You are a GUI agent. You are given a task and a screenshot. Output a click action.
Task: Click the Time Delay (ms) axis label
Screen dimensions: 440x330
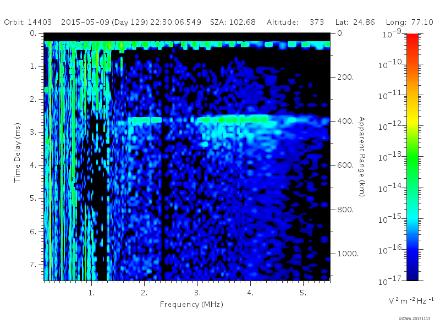pyautogui.click(x=18, y=152)
